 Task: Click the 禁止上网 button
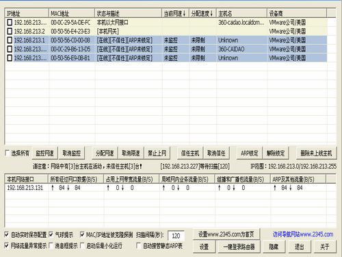157,153
